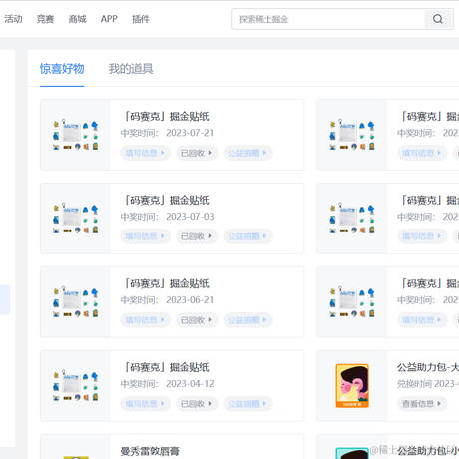Click the search magnifier icon
The width and height of the screenshot is (459, 459).
coord(438,19)
